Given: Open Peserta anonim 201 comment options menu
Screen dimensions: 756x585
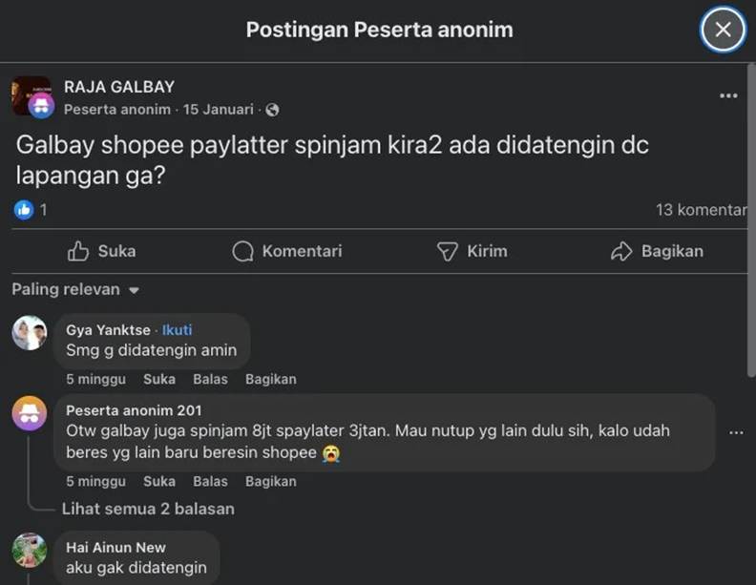Looking at the screenshot, I should tap(735, 432).
